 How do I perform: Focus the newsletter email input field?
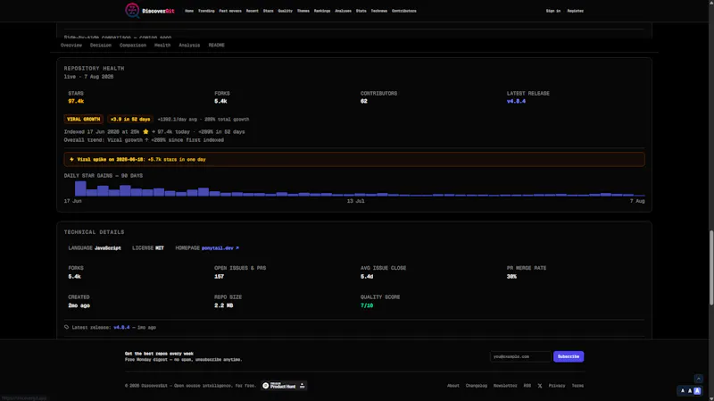[x=520, y=356]
